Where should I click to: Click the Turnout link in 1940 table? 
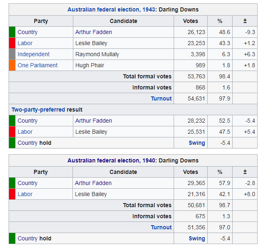point(161,227)
